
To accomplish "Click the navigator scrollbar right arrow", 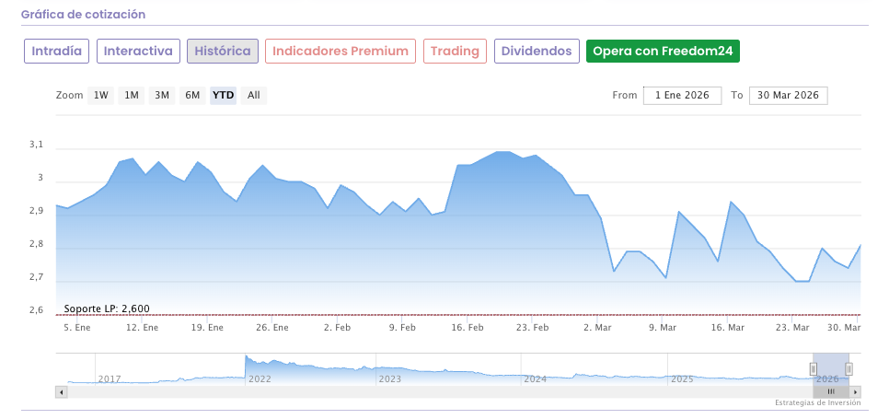I will (x=855, y=391).
